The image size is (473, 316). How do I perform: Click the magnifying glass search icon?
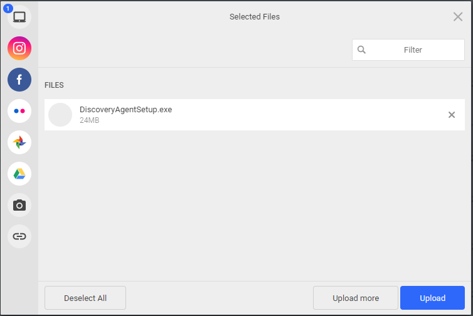point(361,50)
